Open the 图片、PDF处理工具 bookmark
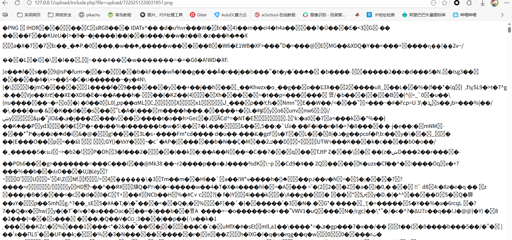512x240 pixels. pyautogui.click(x=161, y=15)
